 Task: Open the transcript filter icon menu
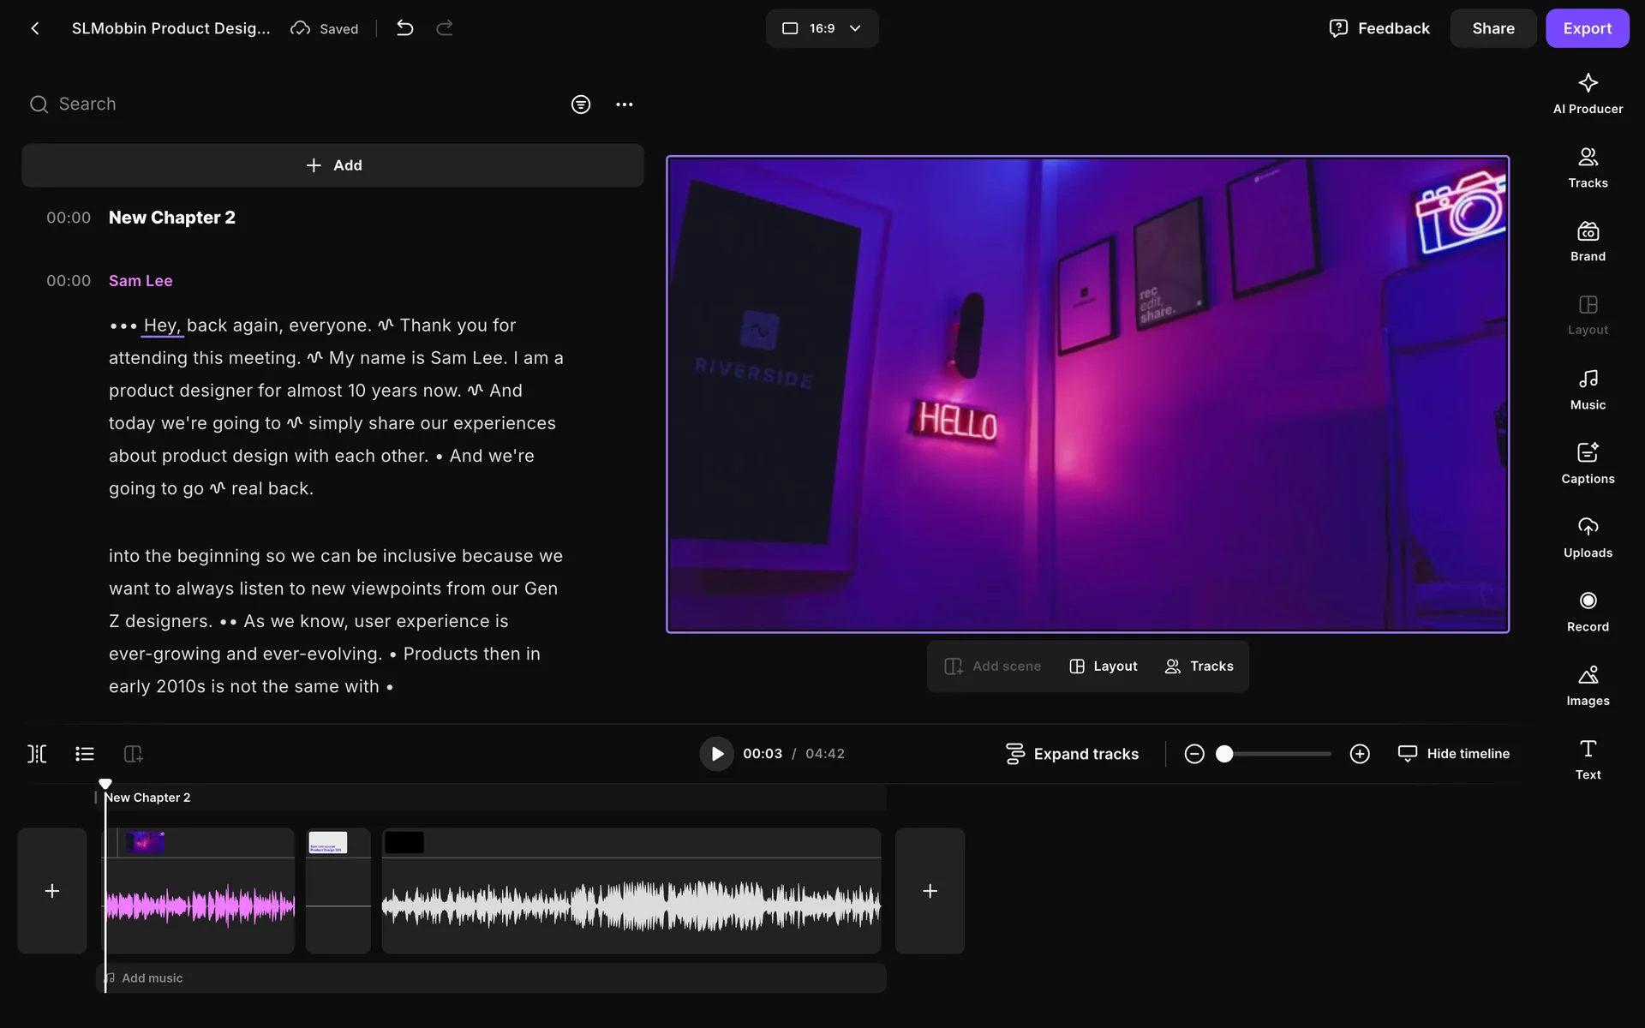point(581,105)
